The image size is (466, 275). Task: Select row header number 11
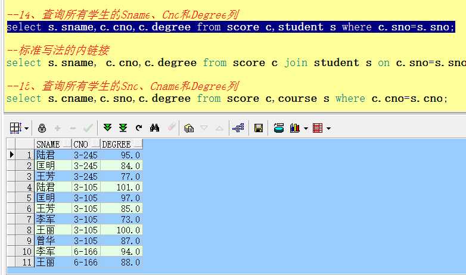[x=25, y=262]
